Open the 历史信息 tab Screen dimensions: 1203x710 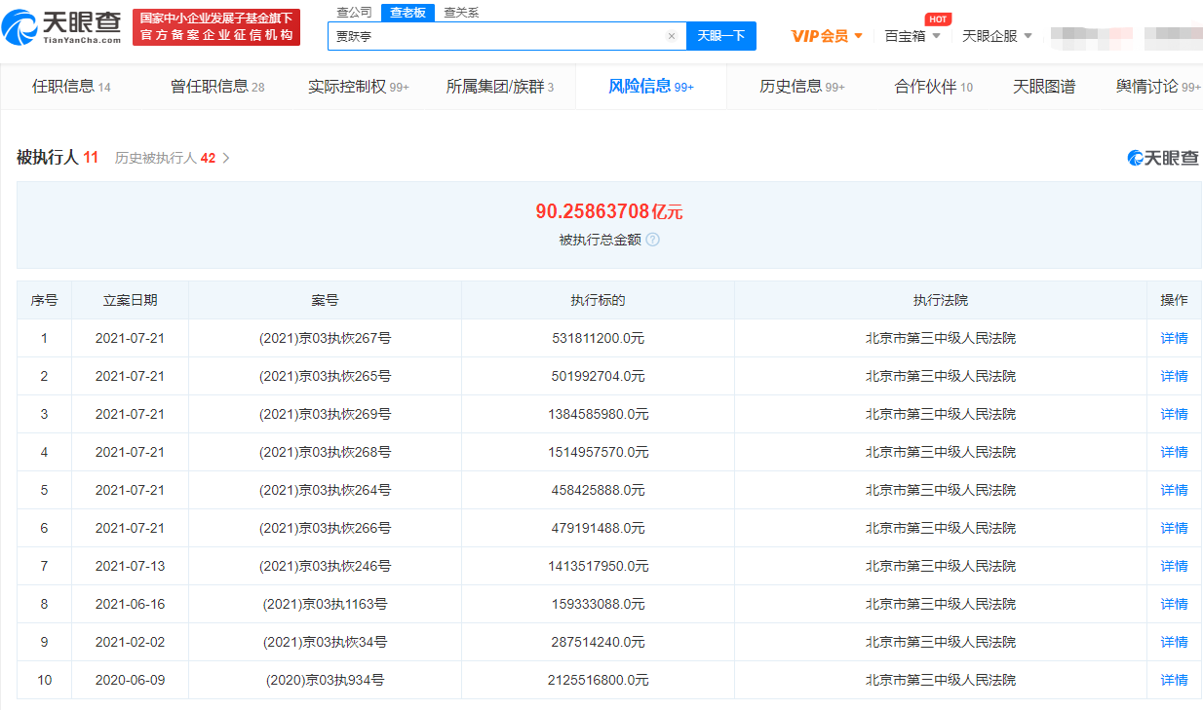tap(802, 87)
